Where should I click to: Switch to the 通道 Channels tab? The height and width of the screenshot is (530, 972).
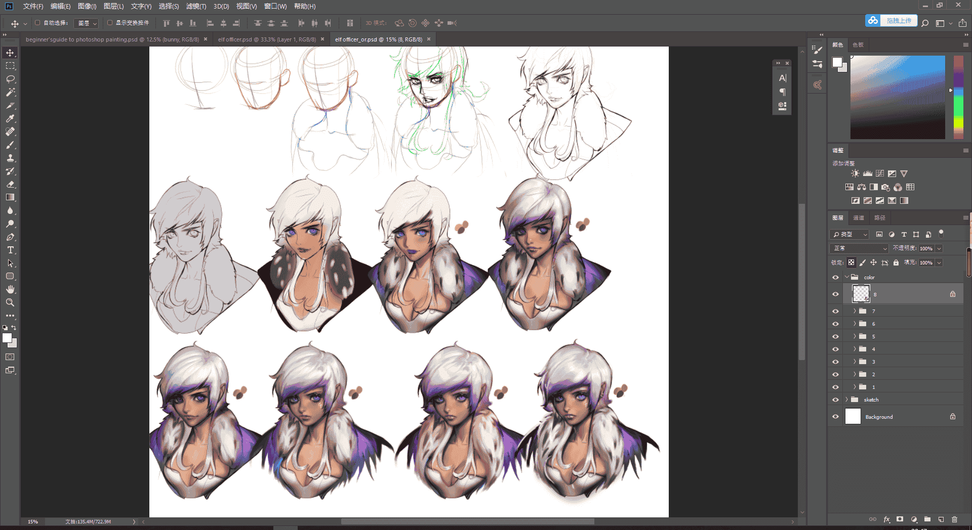point(859,217)
